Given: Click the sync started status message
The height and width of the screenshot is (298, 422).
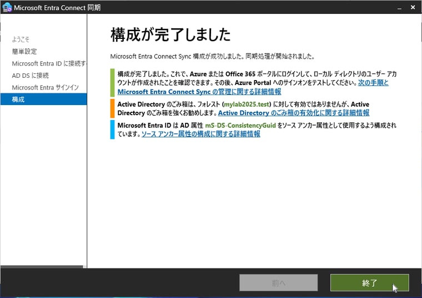Looking at the screenshot, I should click(x=212, y=56).
